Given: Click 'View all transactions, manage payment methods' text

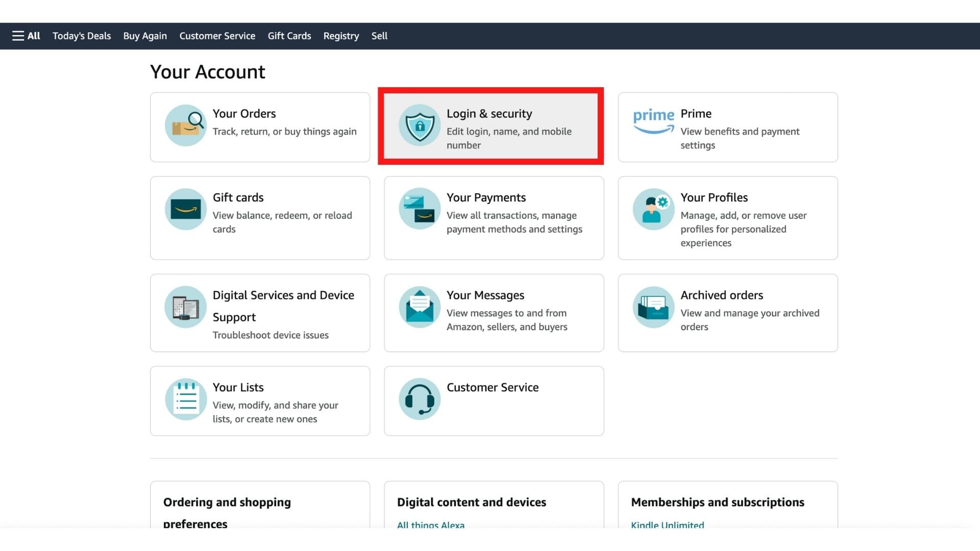Looking at the screenshot, I should pyautogui.click(x=514, y=222).
